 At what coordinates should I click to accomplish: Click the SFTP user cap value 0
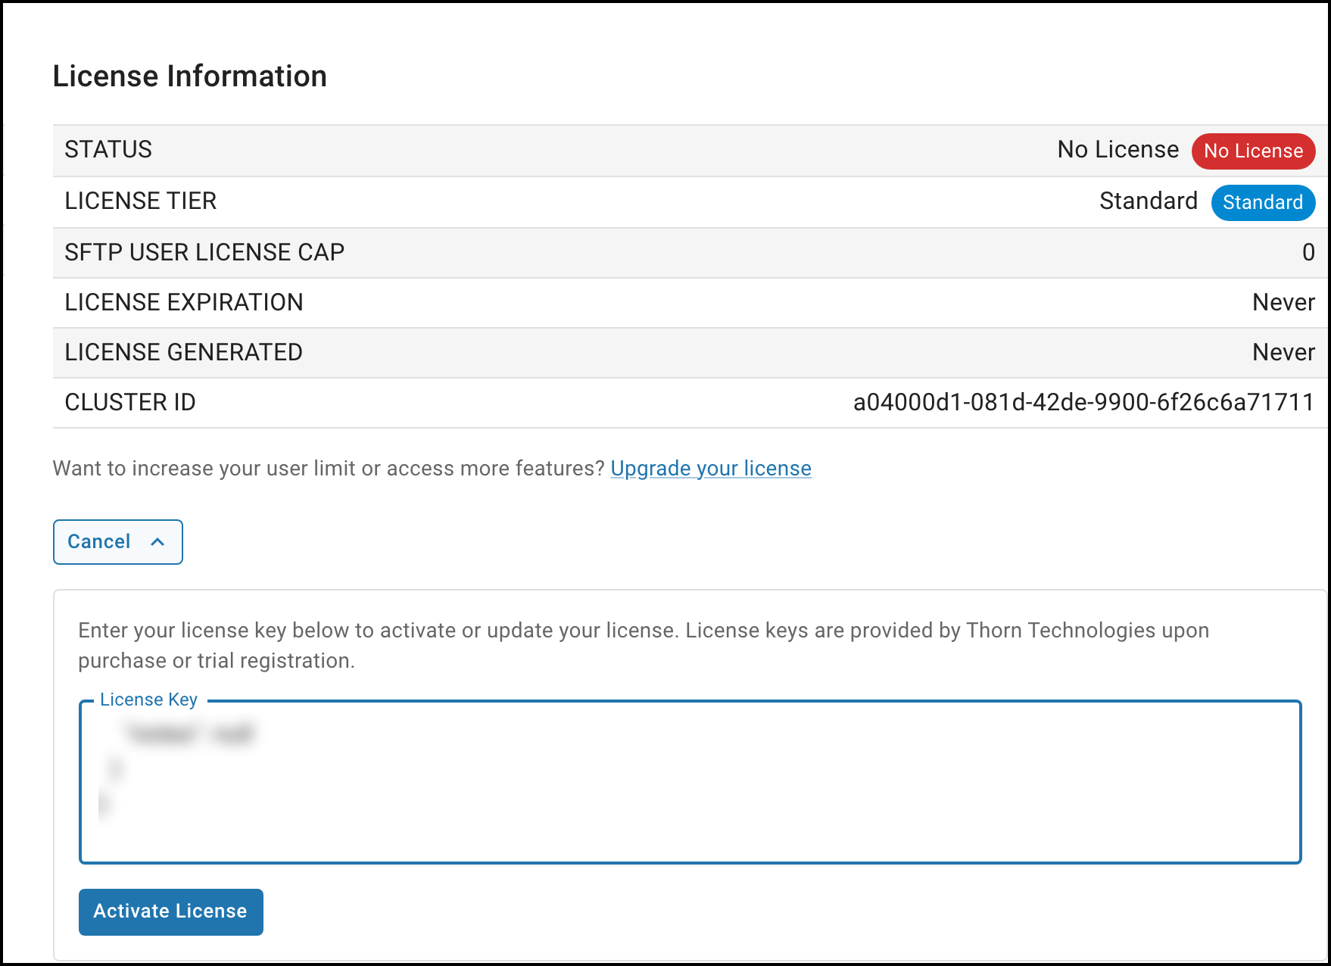click(1308, 252)
